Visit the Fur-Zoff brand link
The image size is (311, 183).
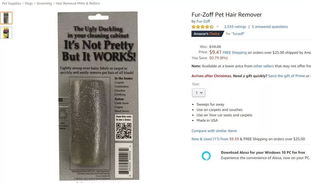tap(203, 21)
